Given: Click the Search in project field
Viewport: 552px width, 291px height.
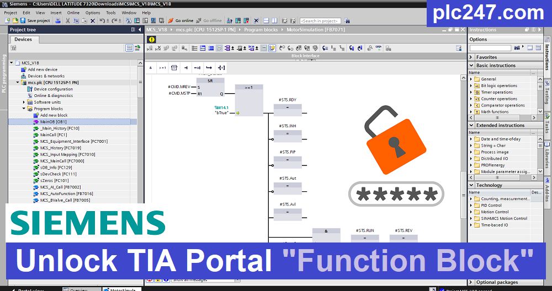Looking at the screenshot, I should click(320, 21).
